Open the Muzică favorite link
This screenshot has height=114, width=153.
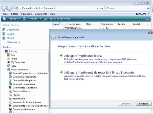[10, 38]
